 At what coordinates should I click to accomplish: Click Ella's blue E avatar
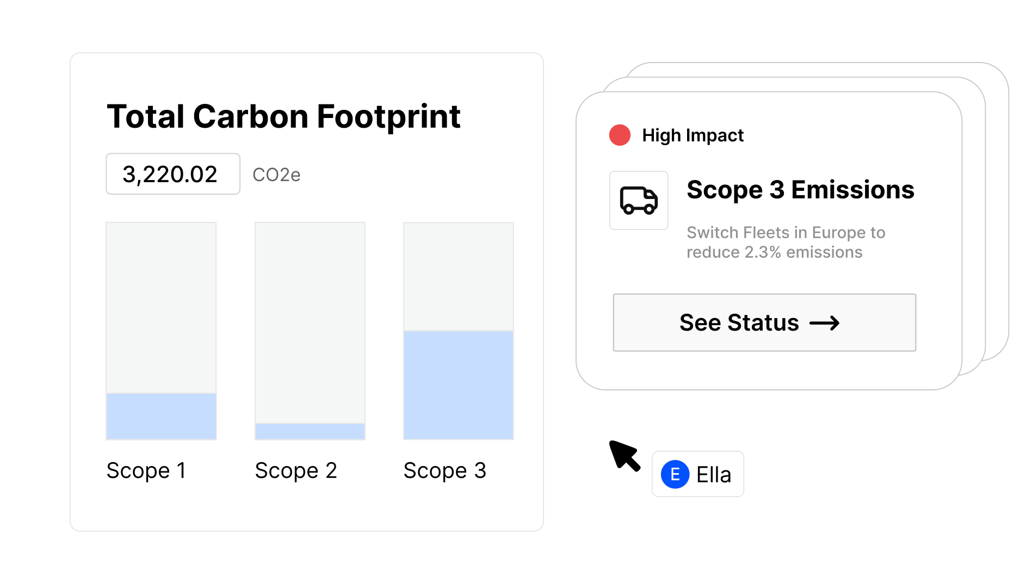pyautogui.click(x=675, y=474)
